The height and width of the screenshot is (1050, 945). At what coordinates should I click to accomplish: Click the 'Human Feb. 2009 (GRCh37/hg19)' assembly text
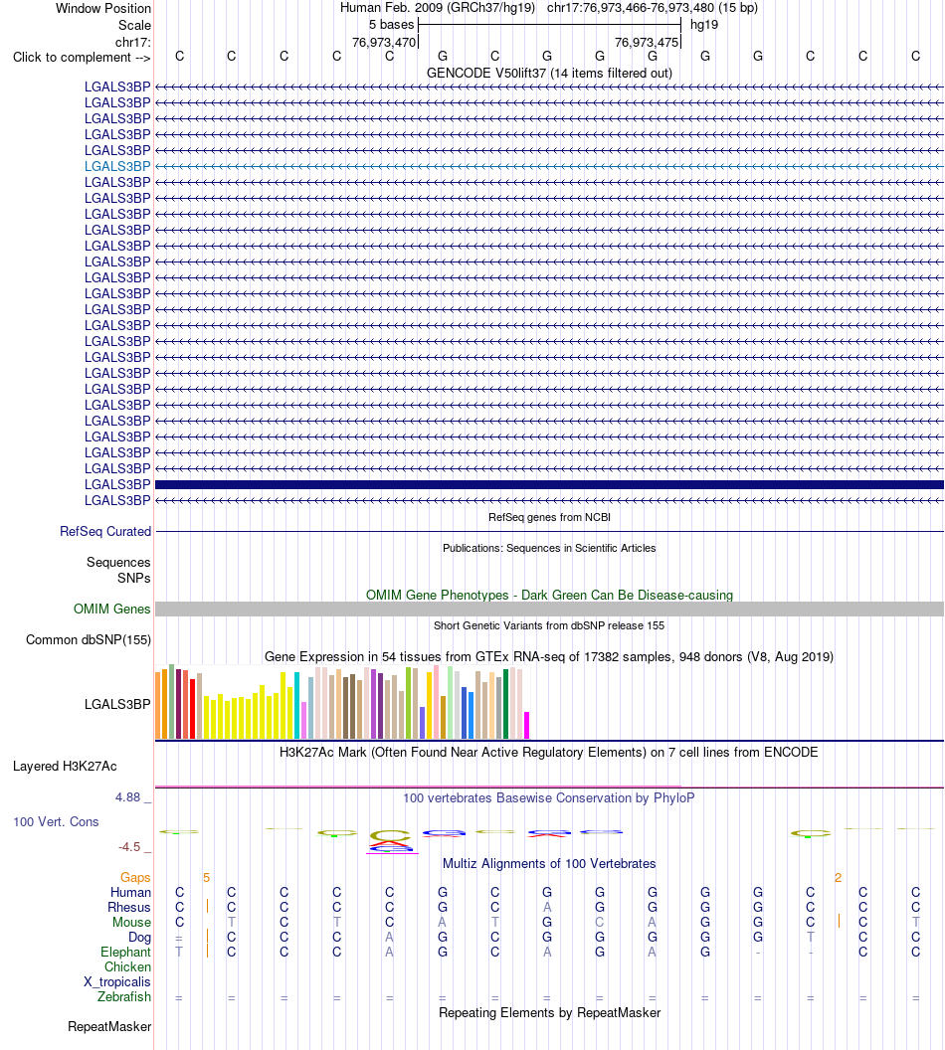[x=438, y=7]
